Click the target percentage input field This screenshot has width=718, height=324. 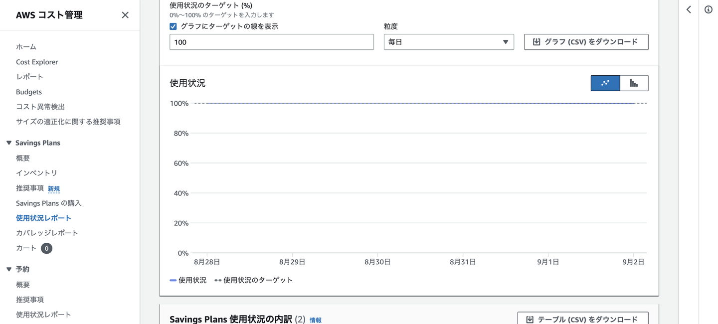[272, 42]
